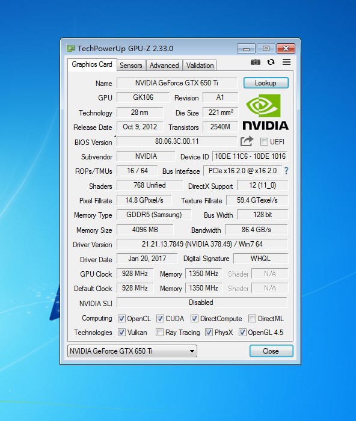The height and width of the screenshot is (421, 356).
Task: Click the Technology value 28 nm
Action: click(x=140, y=112)
